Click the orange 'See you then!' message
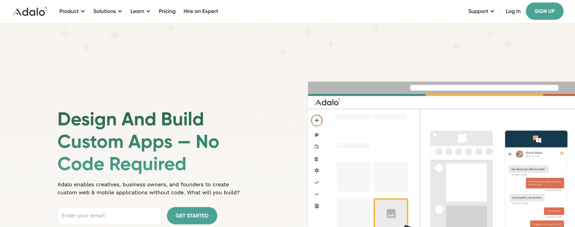The image size is (575, 227). click(554, 211)
